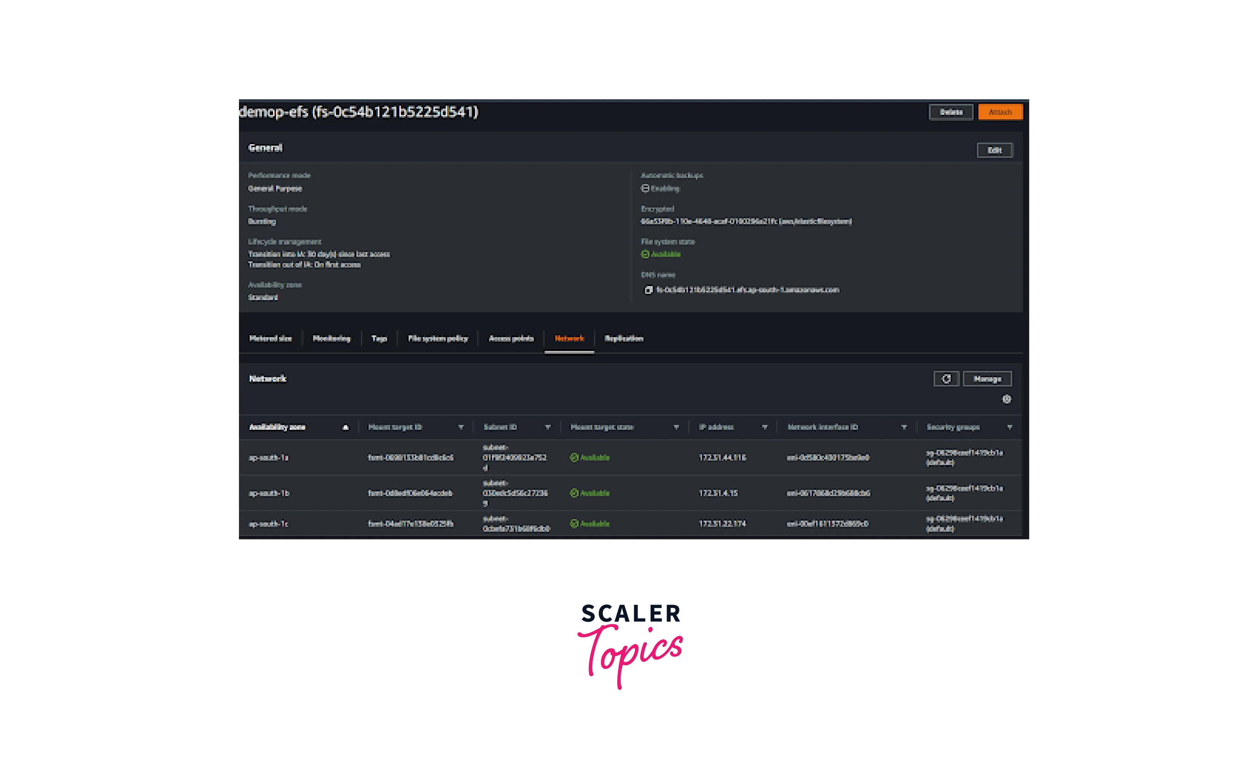Click Available status icon for ap-south-1a
Viewport: 1260px width, 757px height.
coord(574,457)
